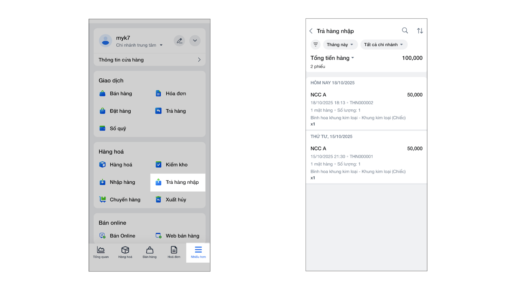Open the Tất cả chi nhánh dropdown
This screenshot has height=290, width=516.
[x=383, y=44]
